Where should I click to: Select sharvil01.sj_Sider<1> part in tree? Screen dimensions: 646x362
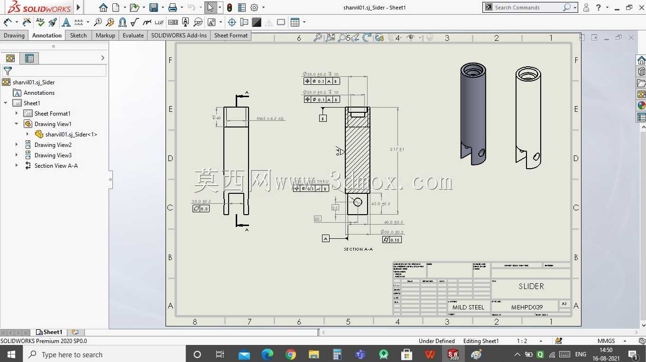71,134
